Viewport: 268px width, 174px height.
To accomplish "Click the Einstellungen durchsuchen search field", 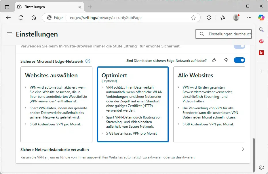I will [229, 34].
